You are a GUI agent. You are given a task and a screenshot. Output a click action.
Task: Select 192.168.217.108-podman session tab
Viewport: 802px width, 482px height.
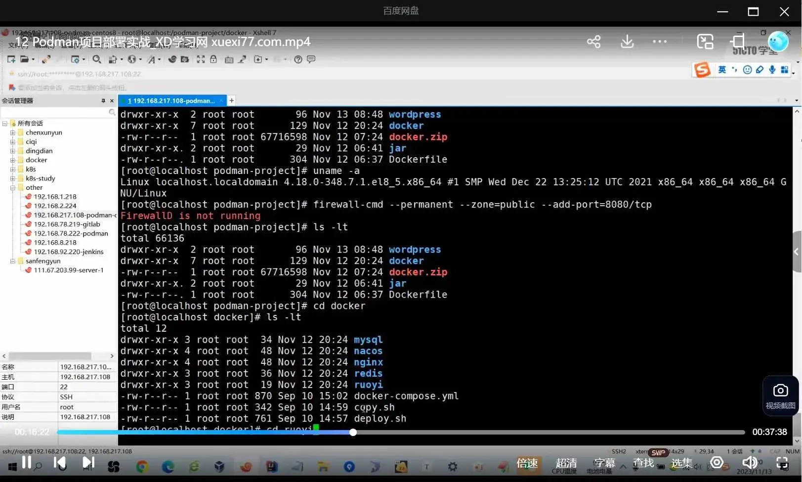(x=171, y=101)
